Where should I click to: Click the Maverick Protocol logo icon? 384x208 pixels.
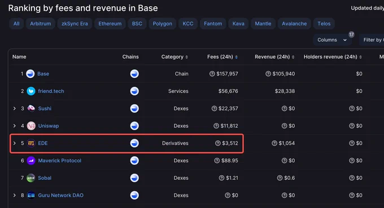coord(31,161)
